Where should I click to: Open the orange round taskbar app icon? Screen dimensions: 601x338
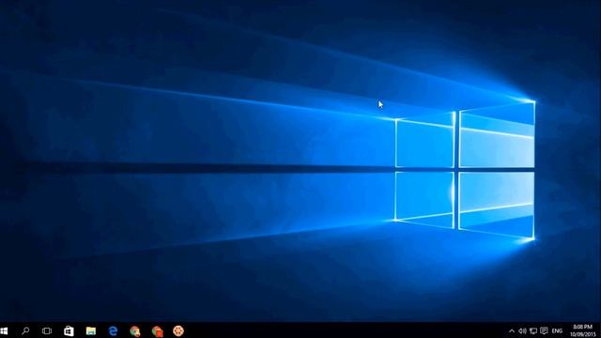178,330
